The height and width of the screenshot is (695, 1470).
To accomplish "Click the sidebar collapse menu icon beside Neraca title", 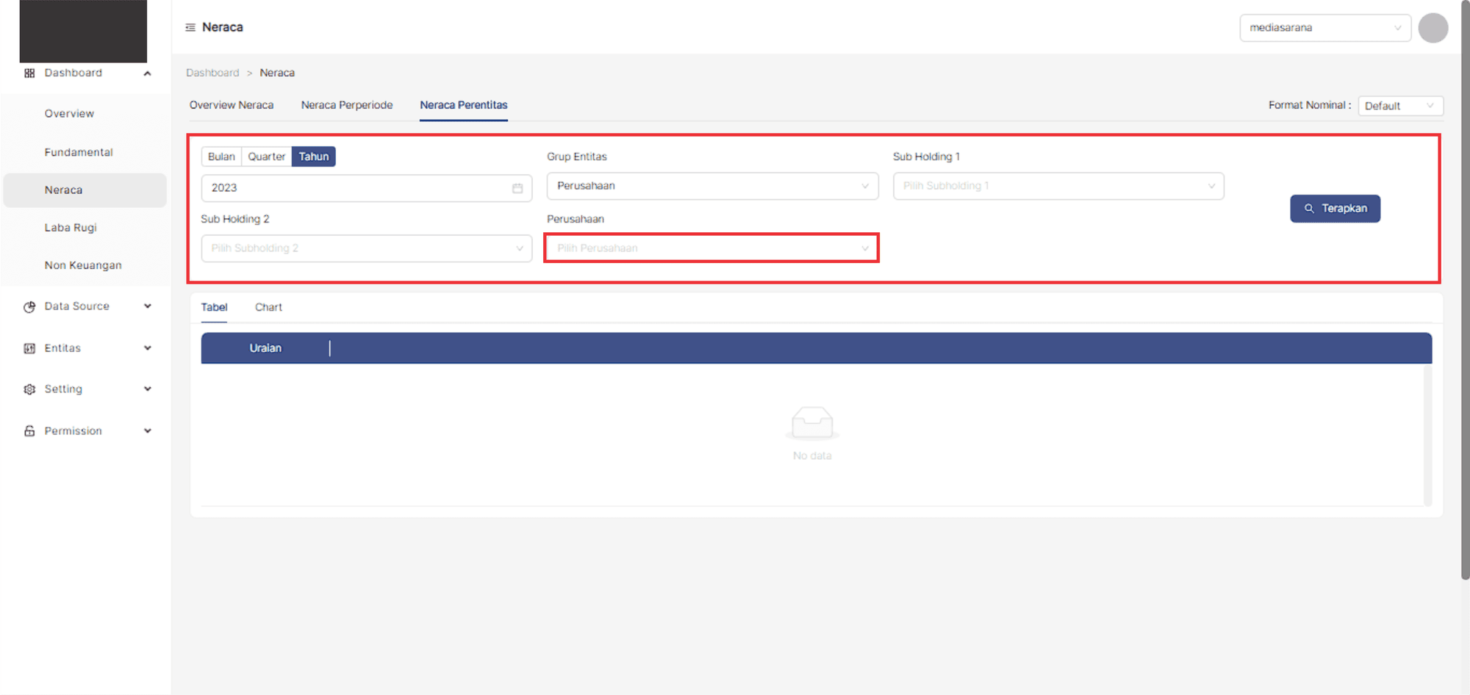I will coord(190,27).
